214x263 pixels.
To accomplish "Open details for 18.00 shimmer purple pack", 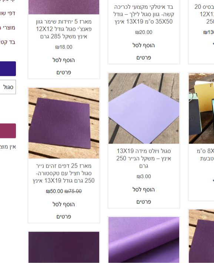I will [x=64, y=73].
